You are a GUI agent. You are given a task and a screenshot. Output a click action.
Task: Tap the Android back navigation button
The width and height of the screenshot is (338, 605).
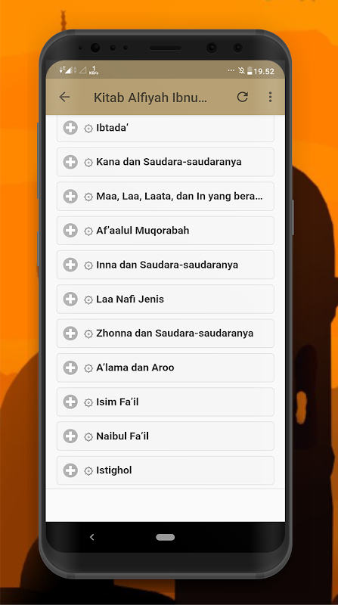(x=91, y=537)
